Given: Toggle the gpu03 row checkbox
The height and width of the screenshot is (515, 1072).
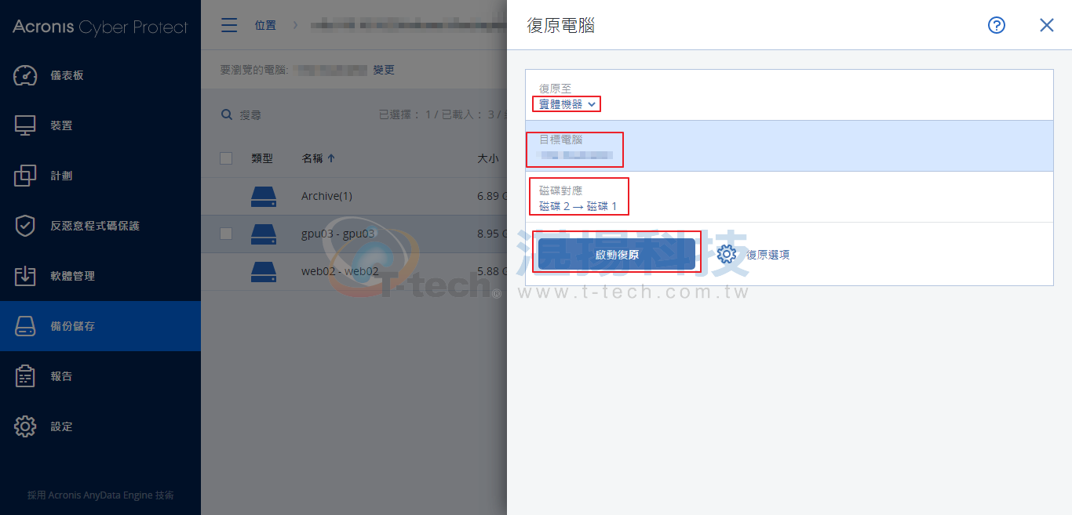Looking at the screenshot, I should 226,234.
